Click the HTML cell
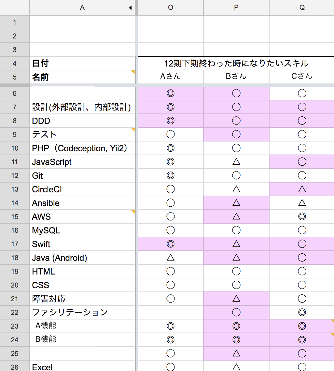The image size is (334, 371). tap(82, 272)
